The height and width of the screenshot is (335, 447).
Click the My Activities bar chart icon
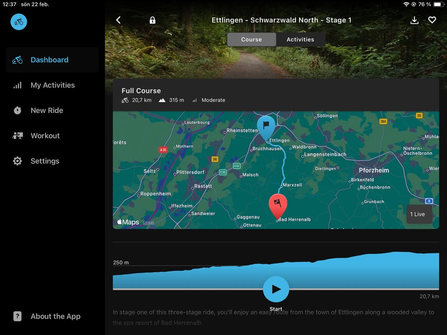pos(17,85)
